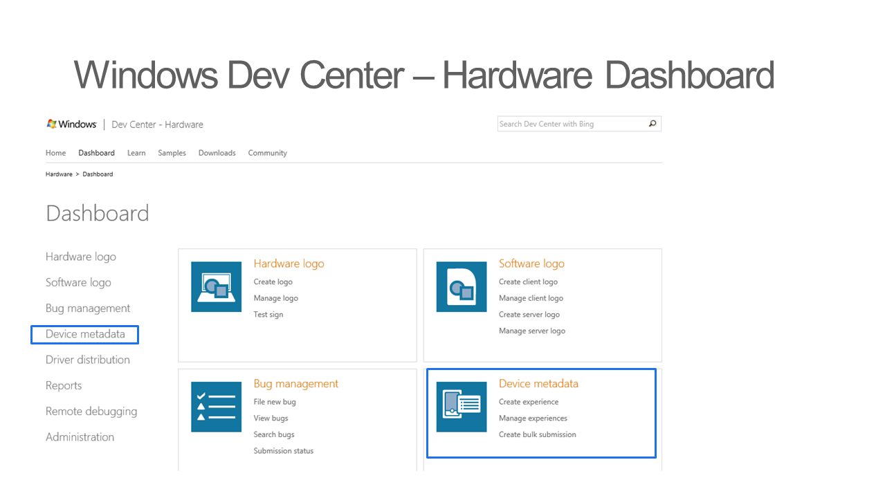The image size is (885, 498).
Task: Open the Test sign link
Action: point(268,315)
